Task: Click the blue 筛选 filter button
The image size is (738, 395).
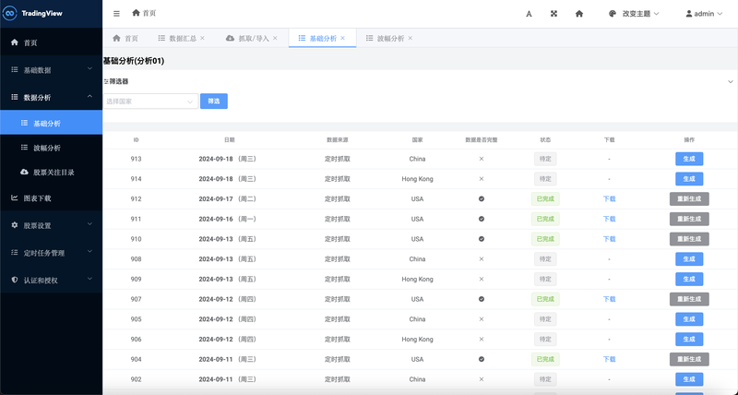Action: point(214,102)
